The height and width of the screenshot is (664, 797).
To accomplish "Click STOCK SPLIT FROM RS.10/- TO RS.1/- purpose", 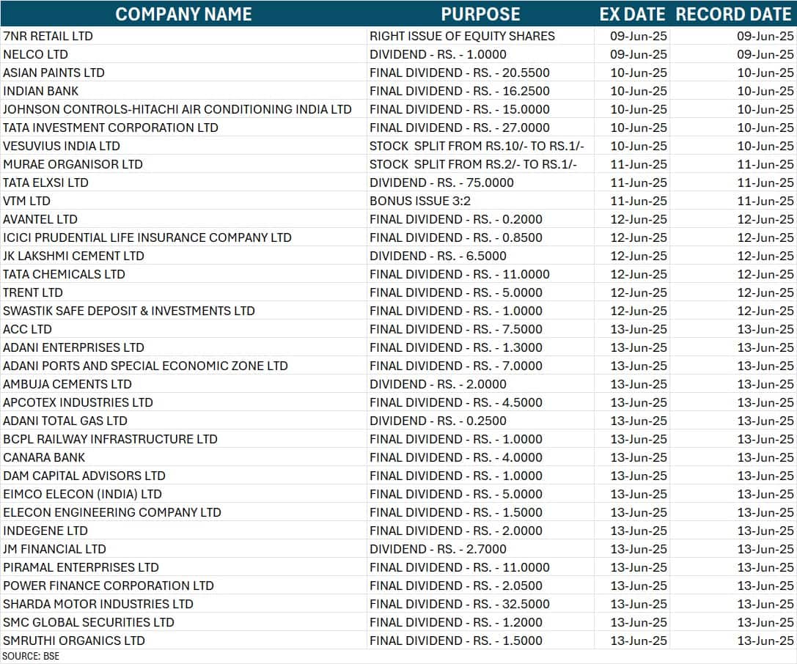I will [477, 146].
